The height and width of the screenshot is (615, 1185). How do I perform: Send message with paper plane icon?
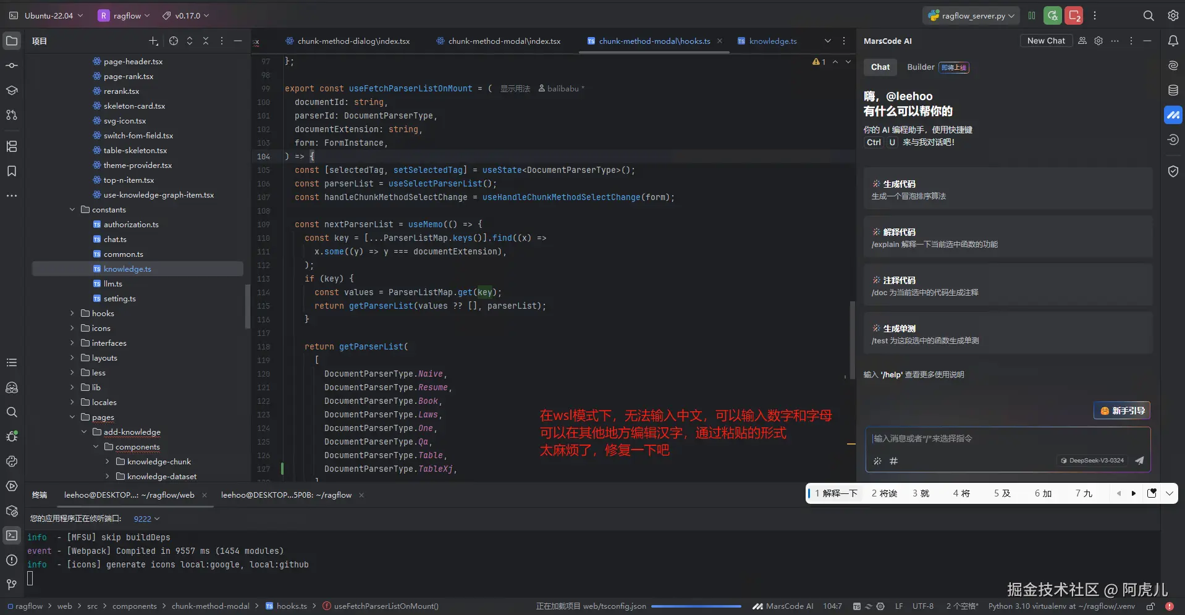point(1139,461)
